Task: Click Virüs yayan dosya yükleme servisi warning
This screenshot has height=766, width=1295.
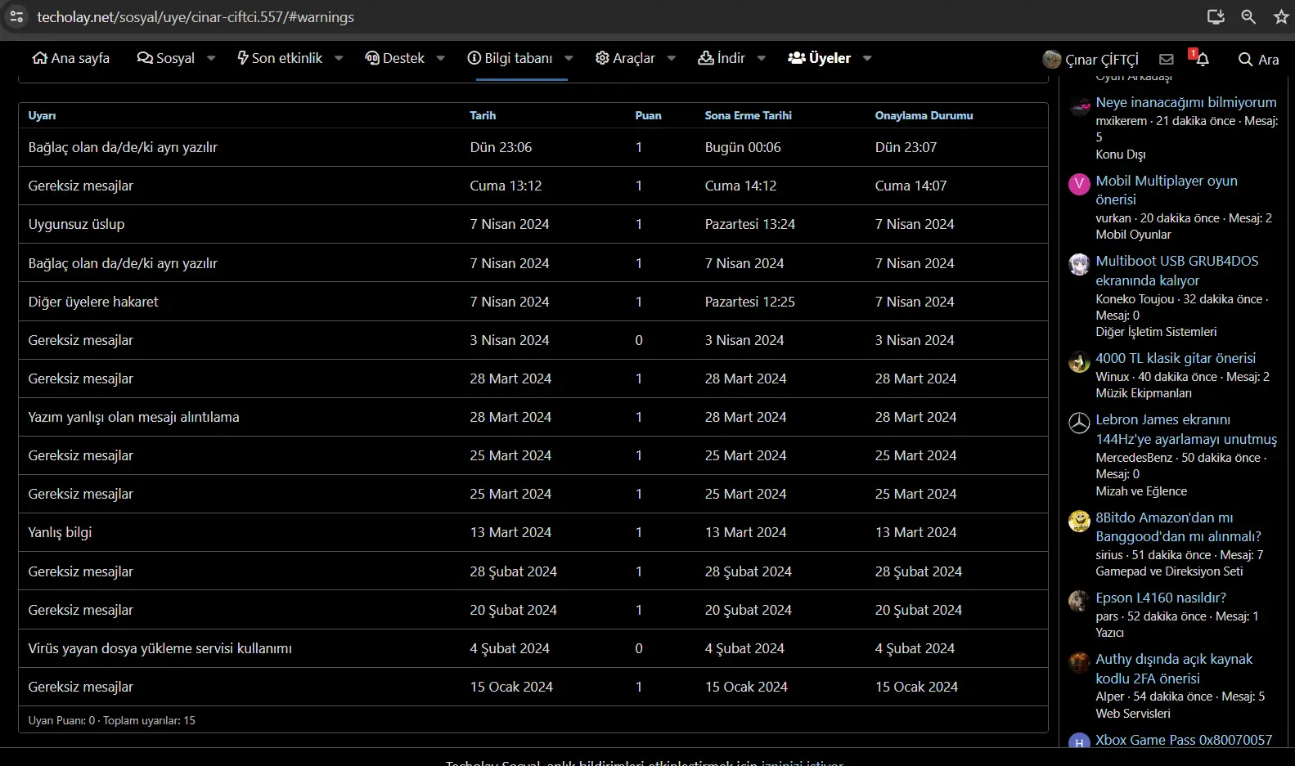Action: [533, 648]
